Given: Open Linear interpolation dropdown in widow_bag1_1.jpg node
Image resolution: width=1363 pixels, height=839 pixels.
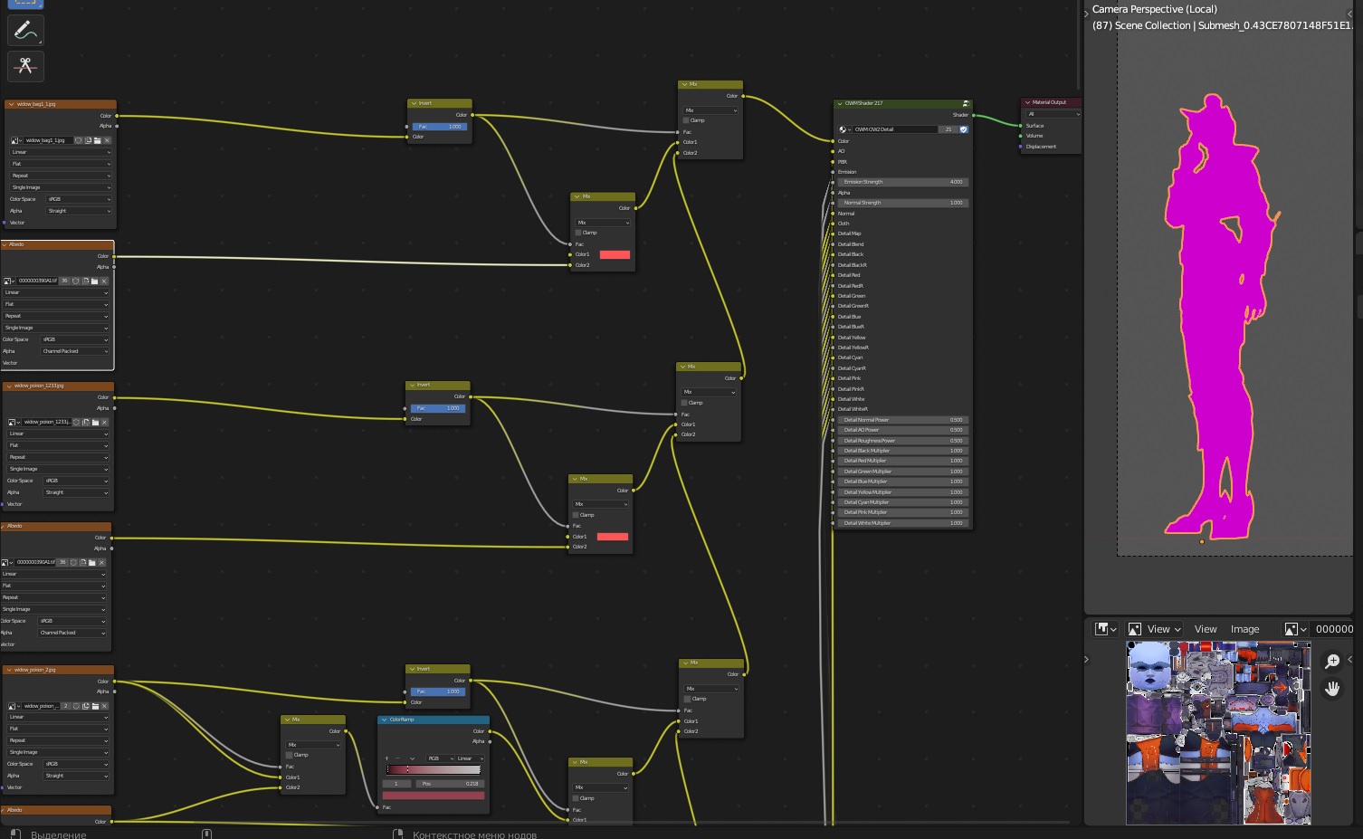Looking at the screenshot, I should [61, 152].
